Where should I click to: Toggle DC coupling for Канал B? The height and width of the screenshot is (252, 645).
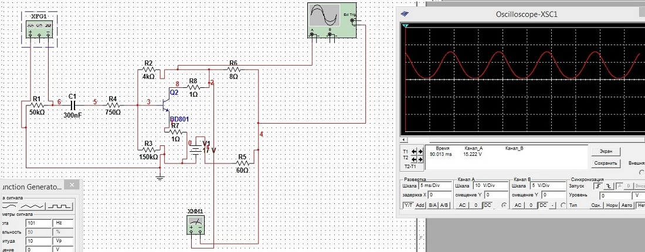pos(543,205)
